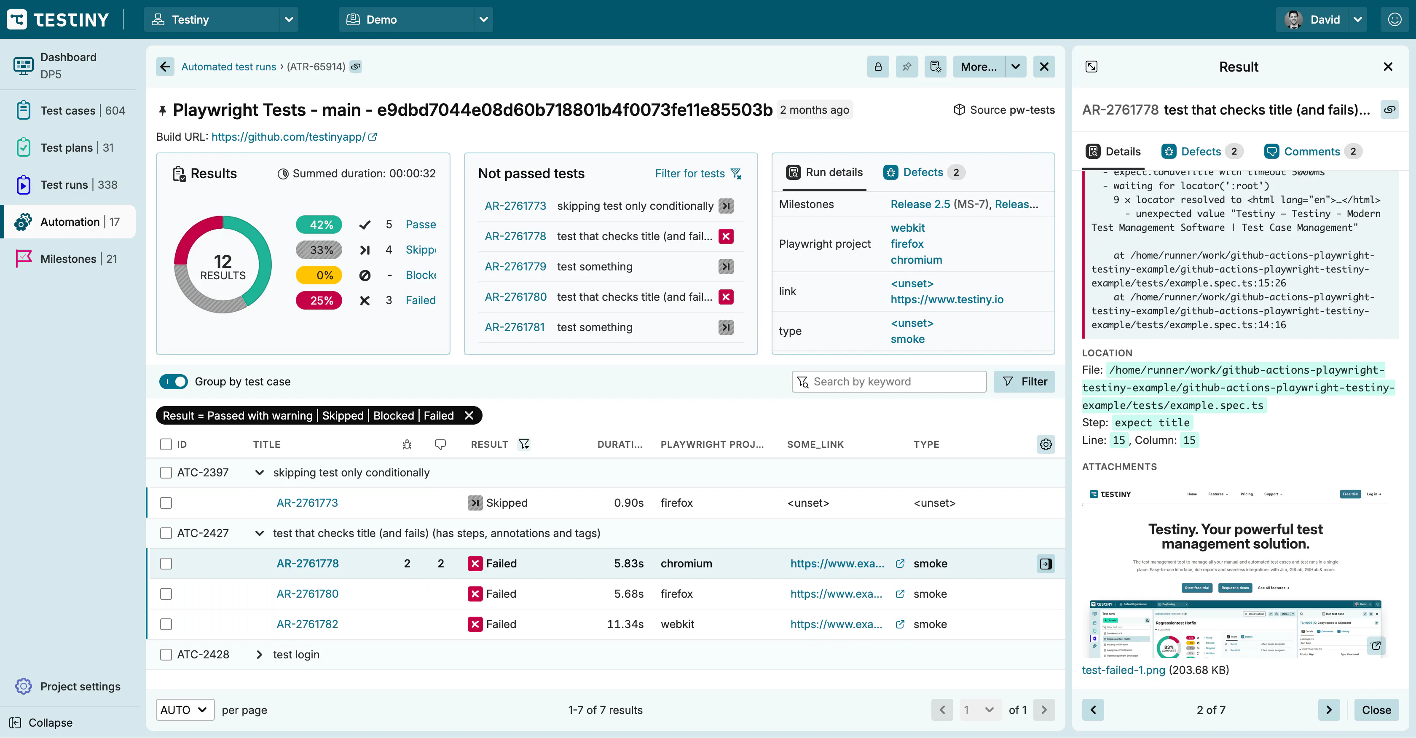Open the test-failed-1.png attachment link
Screen dimensions: 1416x738
tap(1124, 671)
